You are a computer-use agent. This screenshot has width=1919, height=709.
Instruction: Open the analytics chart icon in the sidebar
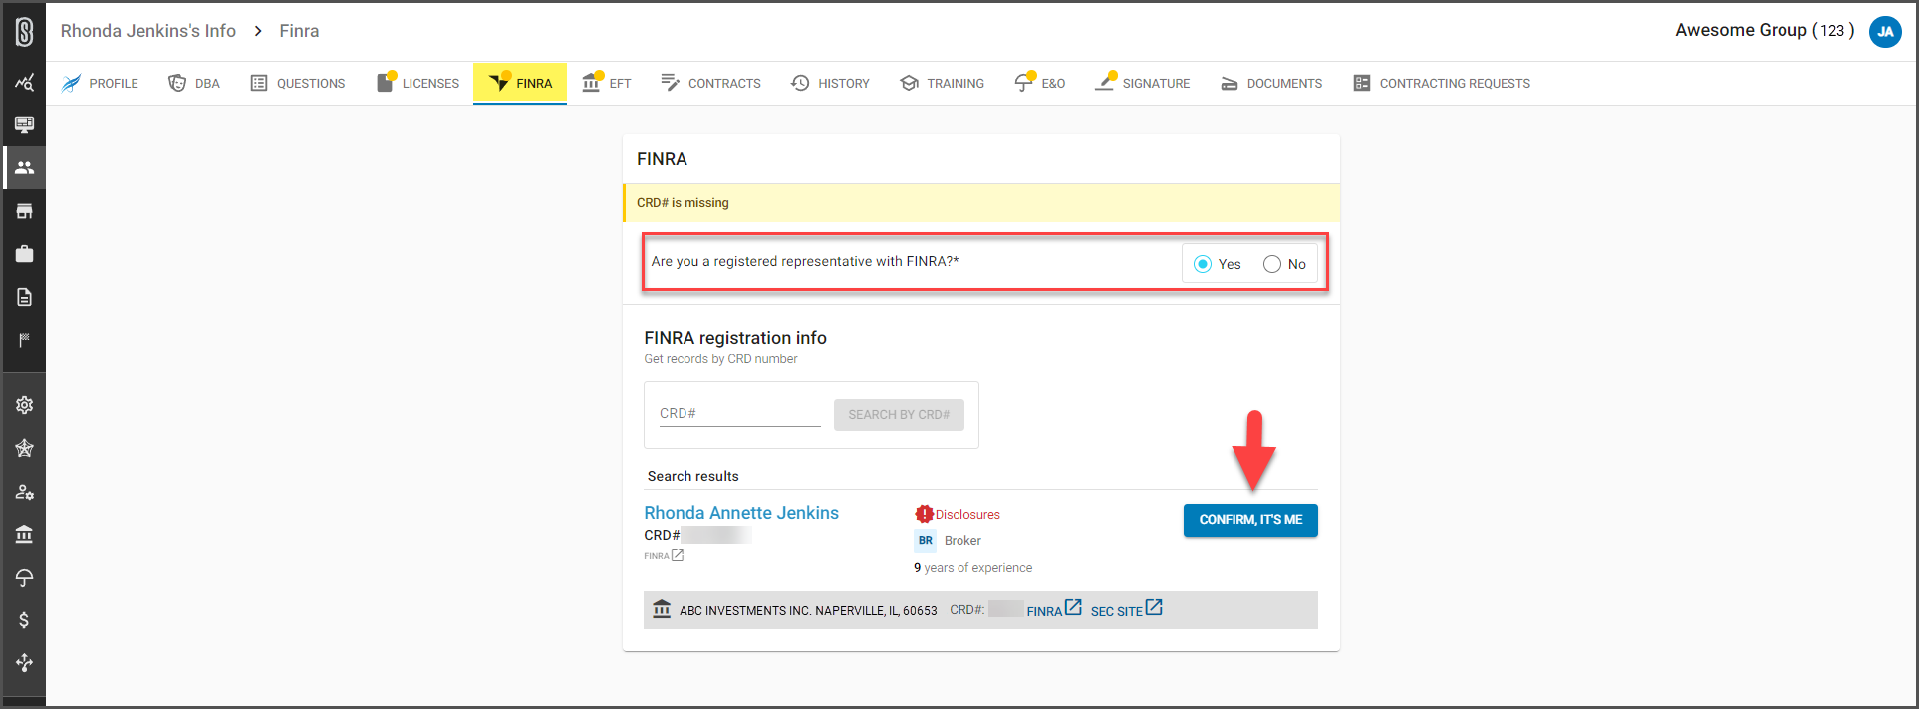(x=24, y=83)
